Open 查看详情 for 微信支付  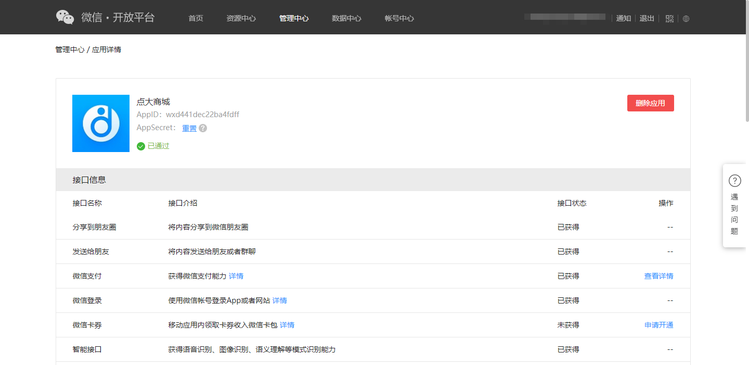pyautogui.click(x=658, y=276)
